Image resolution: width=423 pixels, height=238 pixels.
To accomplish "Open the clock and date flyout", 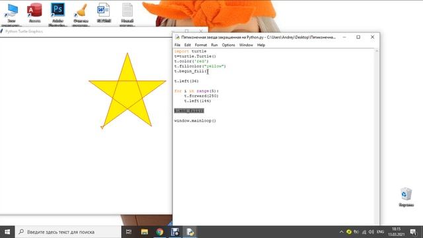I will pos(397,232).
